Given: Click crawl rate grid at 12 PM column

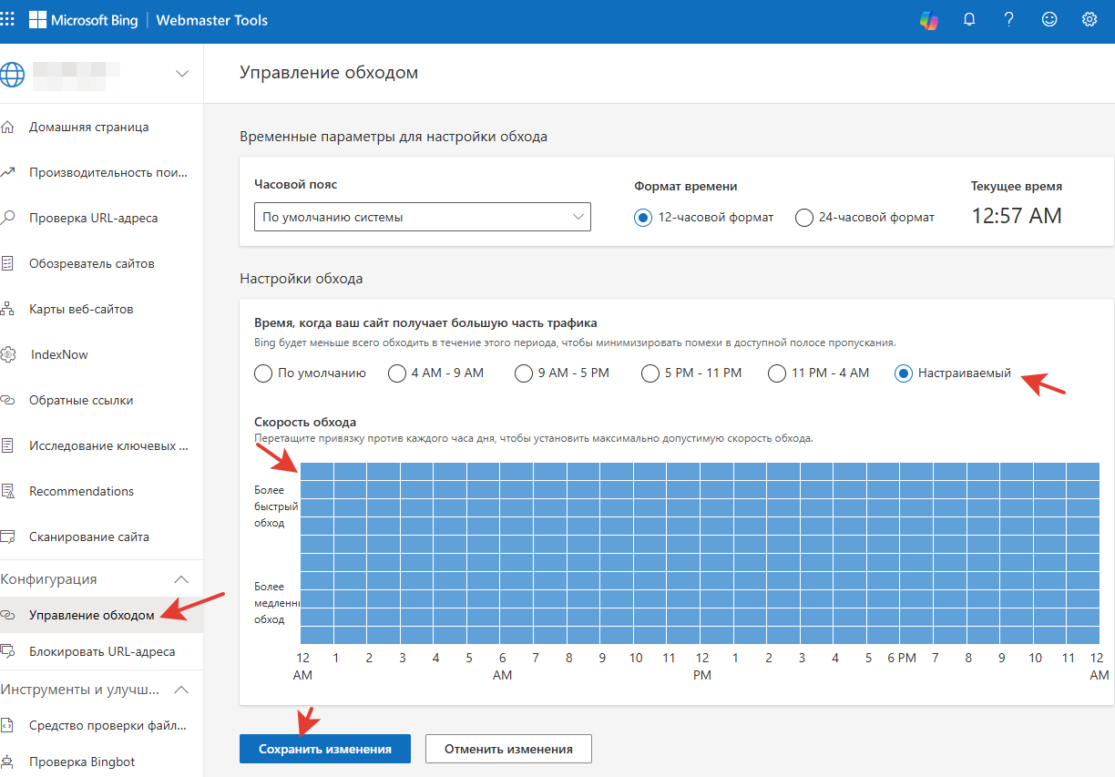Looking at the screenshot, I should tap(701, 553).
